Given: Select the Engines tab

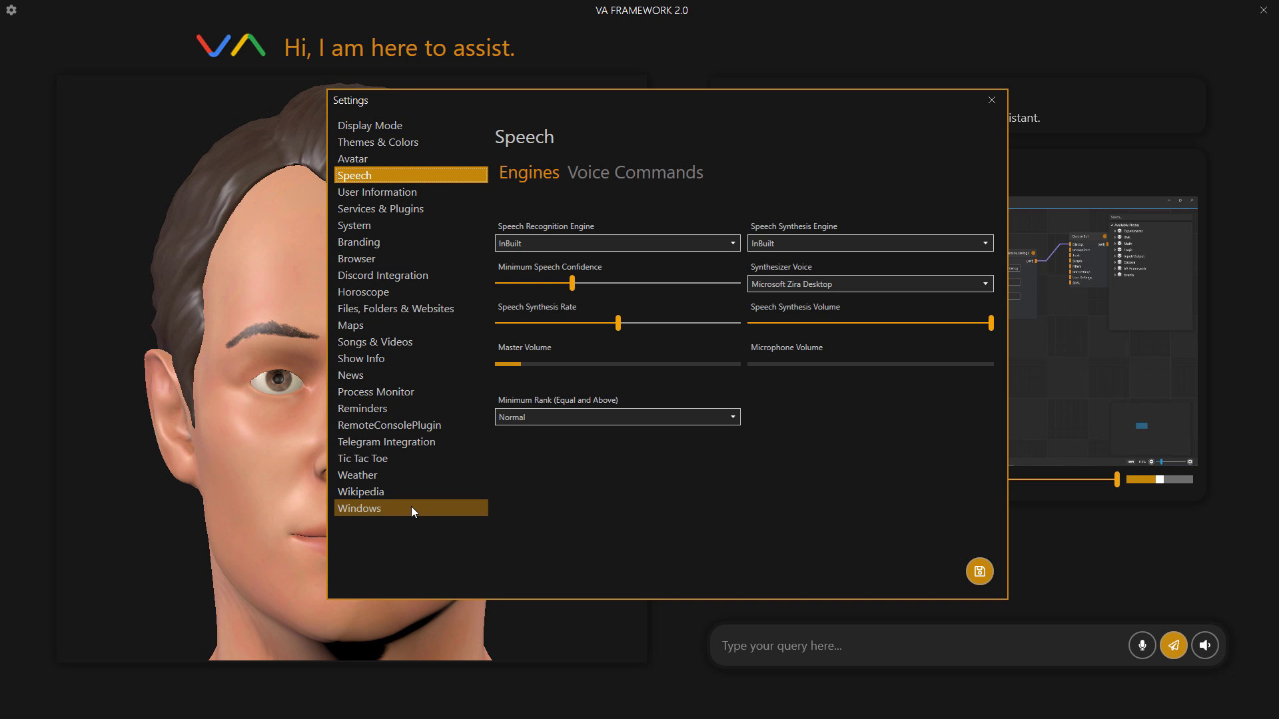Looking at the screenshot, I should point(529,172).
